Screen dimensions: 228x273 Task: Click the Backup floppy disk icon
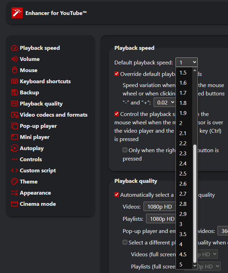(x=15, y=93)
